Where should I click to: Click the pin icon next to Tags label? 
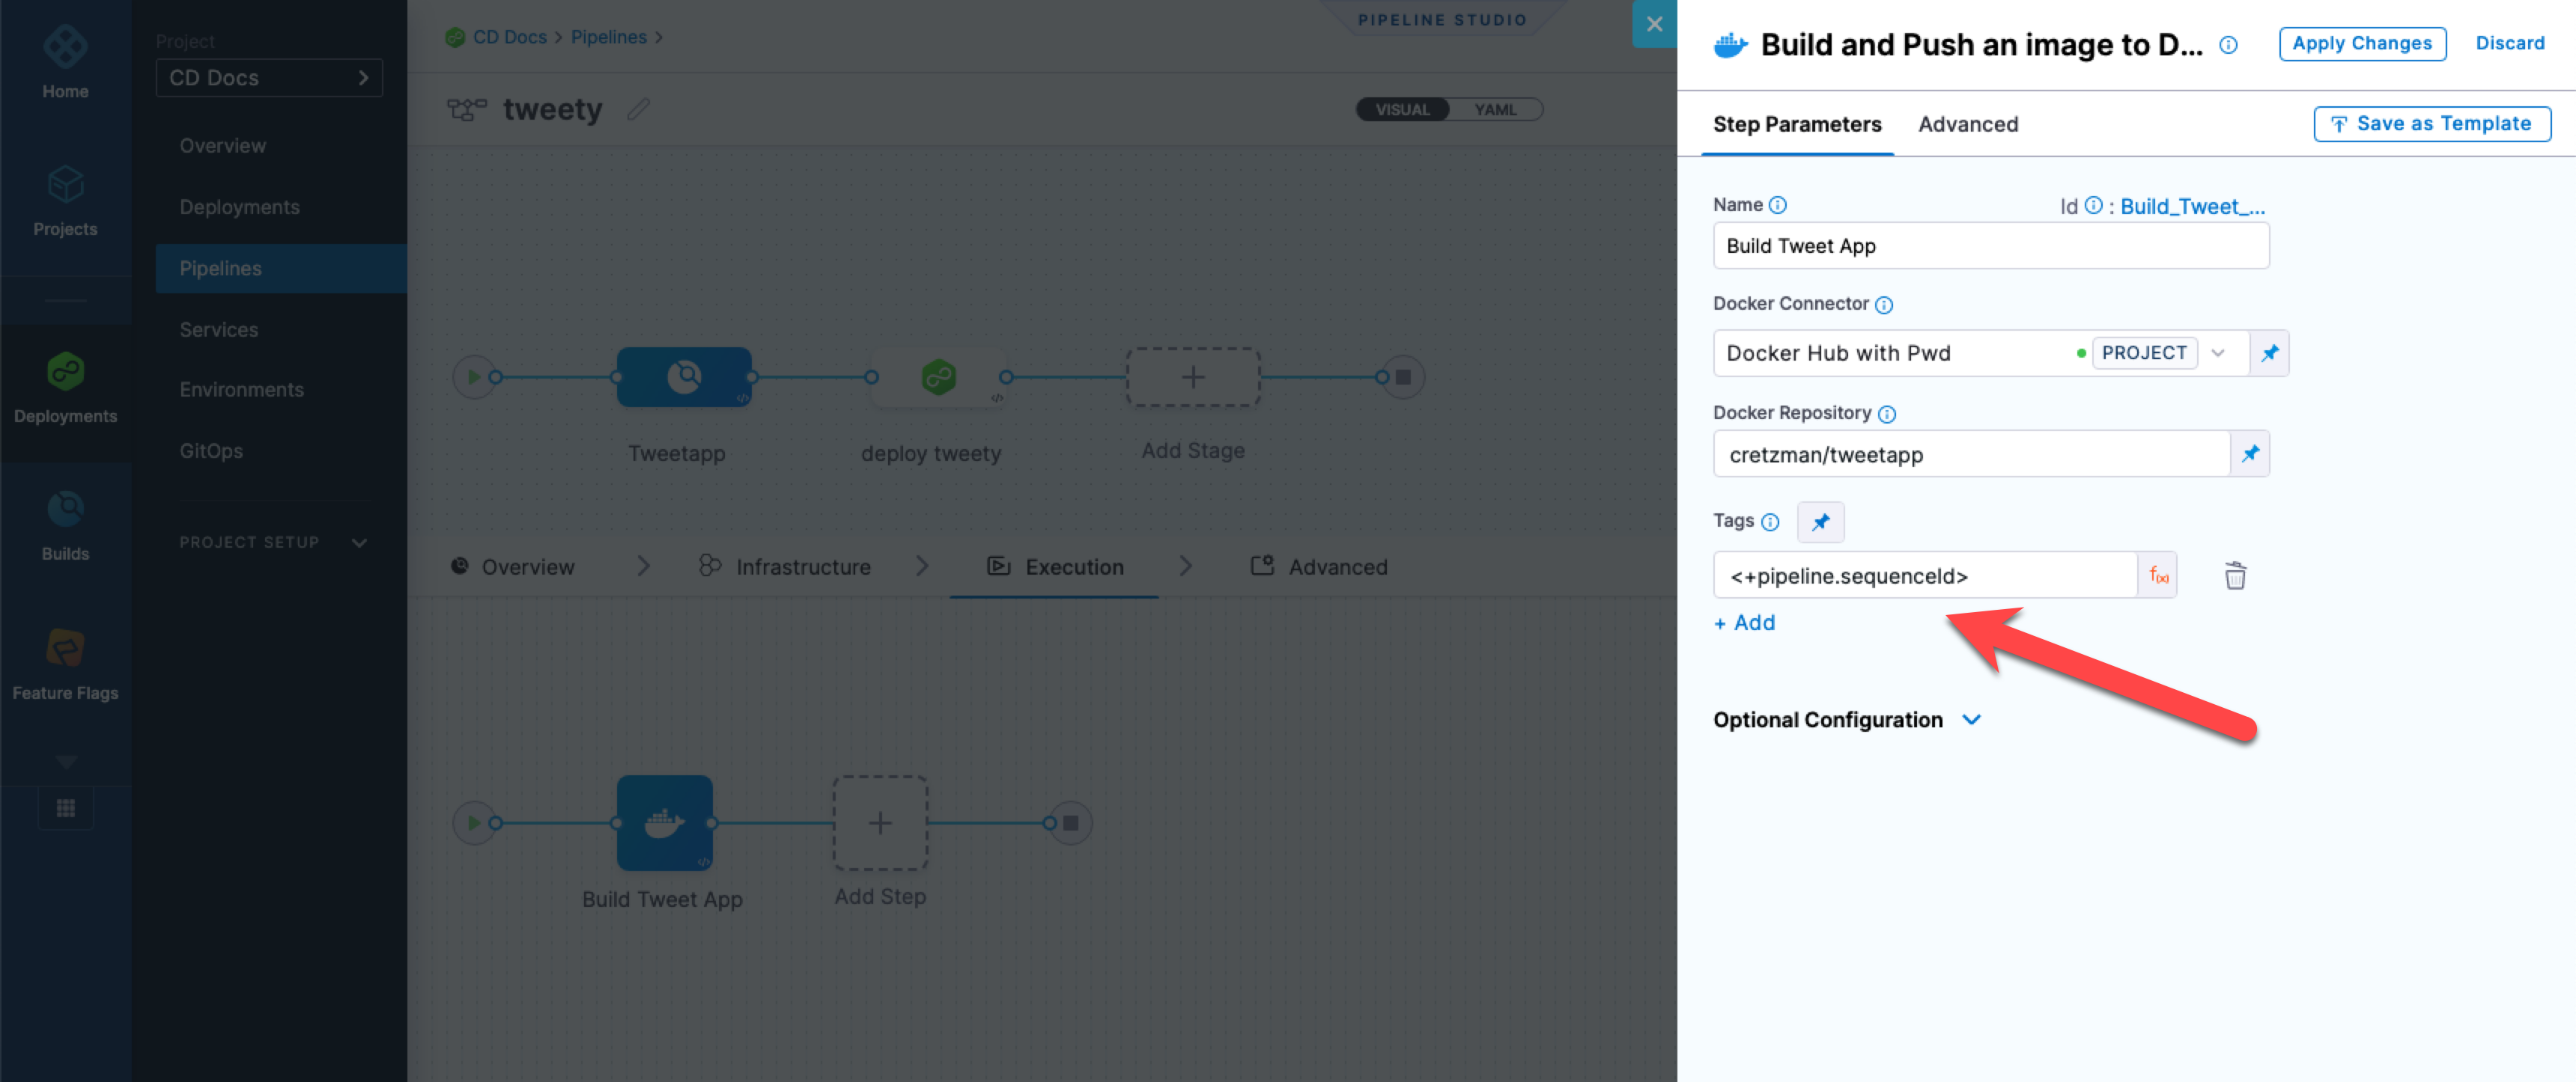pos(1820,522)
